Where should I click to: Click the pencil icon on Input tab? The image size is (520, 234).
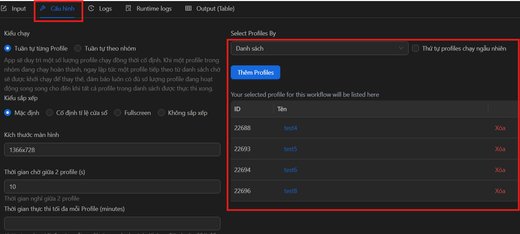tap(4, 9)
